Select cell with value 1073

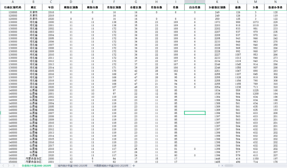click(256, 22)
